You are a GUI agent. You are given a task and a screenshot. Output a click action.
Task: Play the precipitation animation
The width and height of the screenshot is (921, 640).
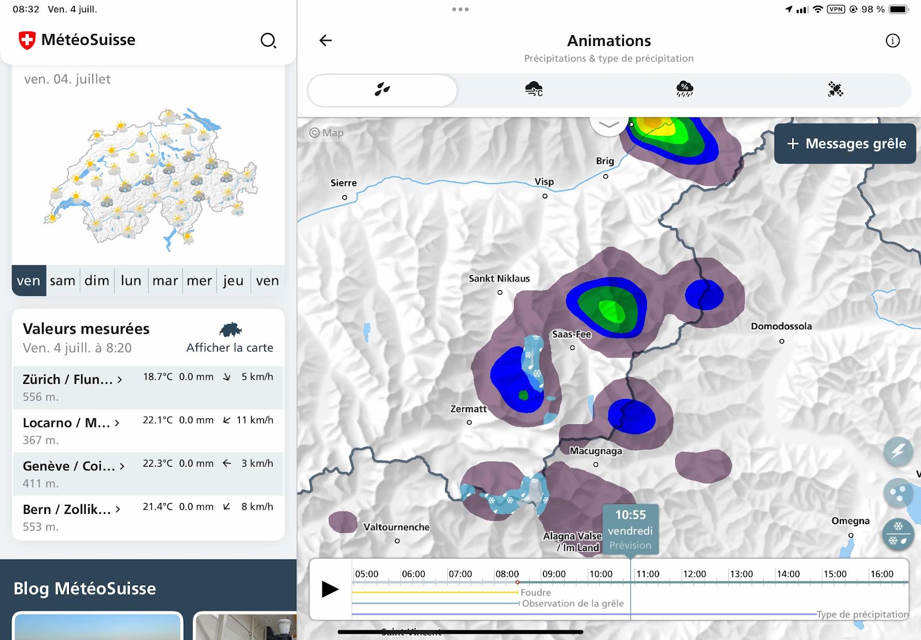click(x=330, y=589)
